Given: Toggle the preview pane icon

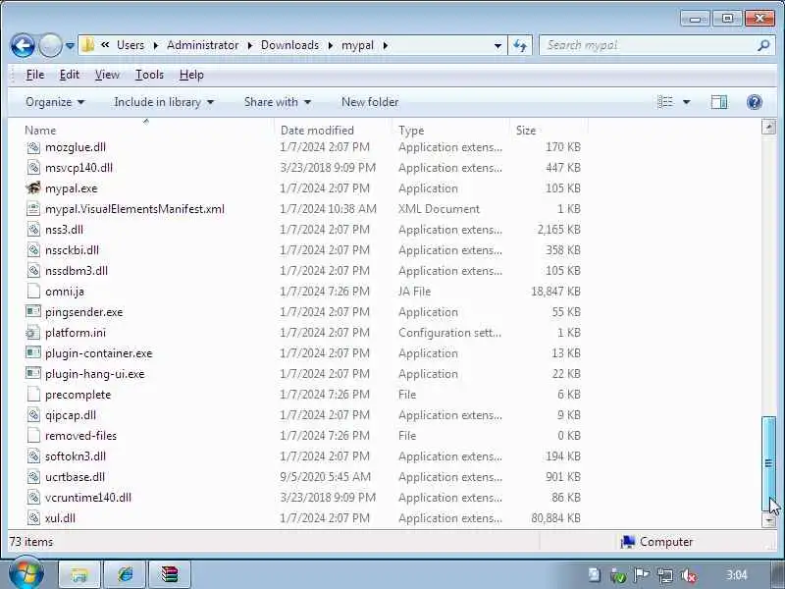Looking at the screenshot, I should point(719,102).
